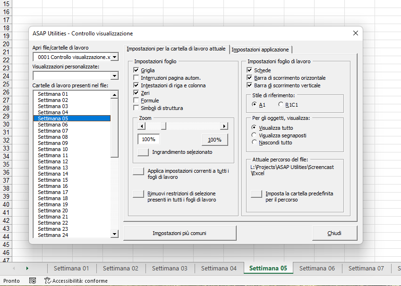The height and width of the screenshot is (286, 401).
Task: Click the zoom slider right arrow
Action: pyautogui.click(x=224, y=126)
